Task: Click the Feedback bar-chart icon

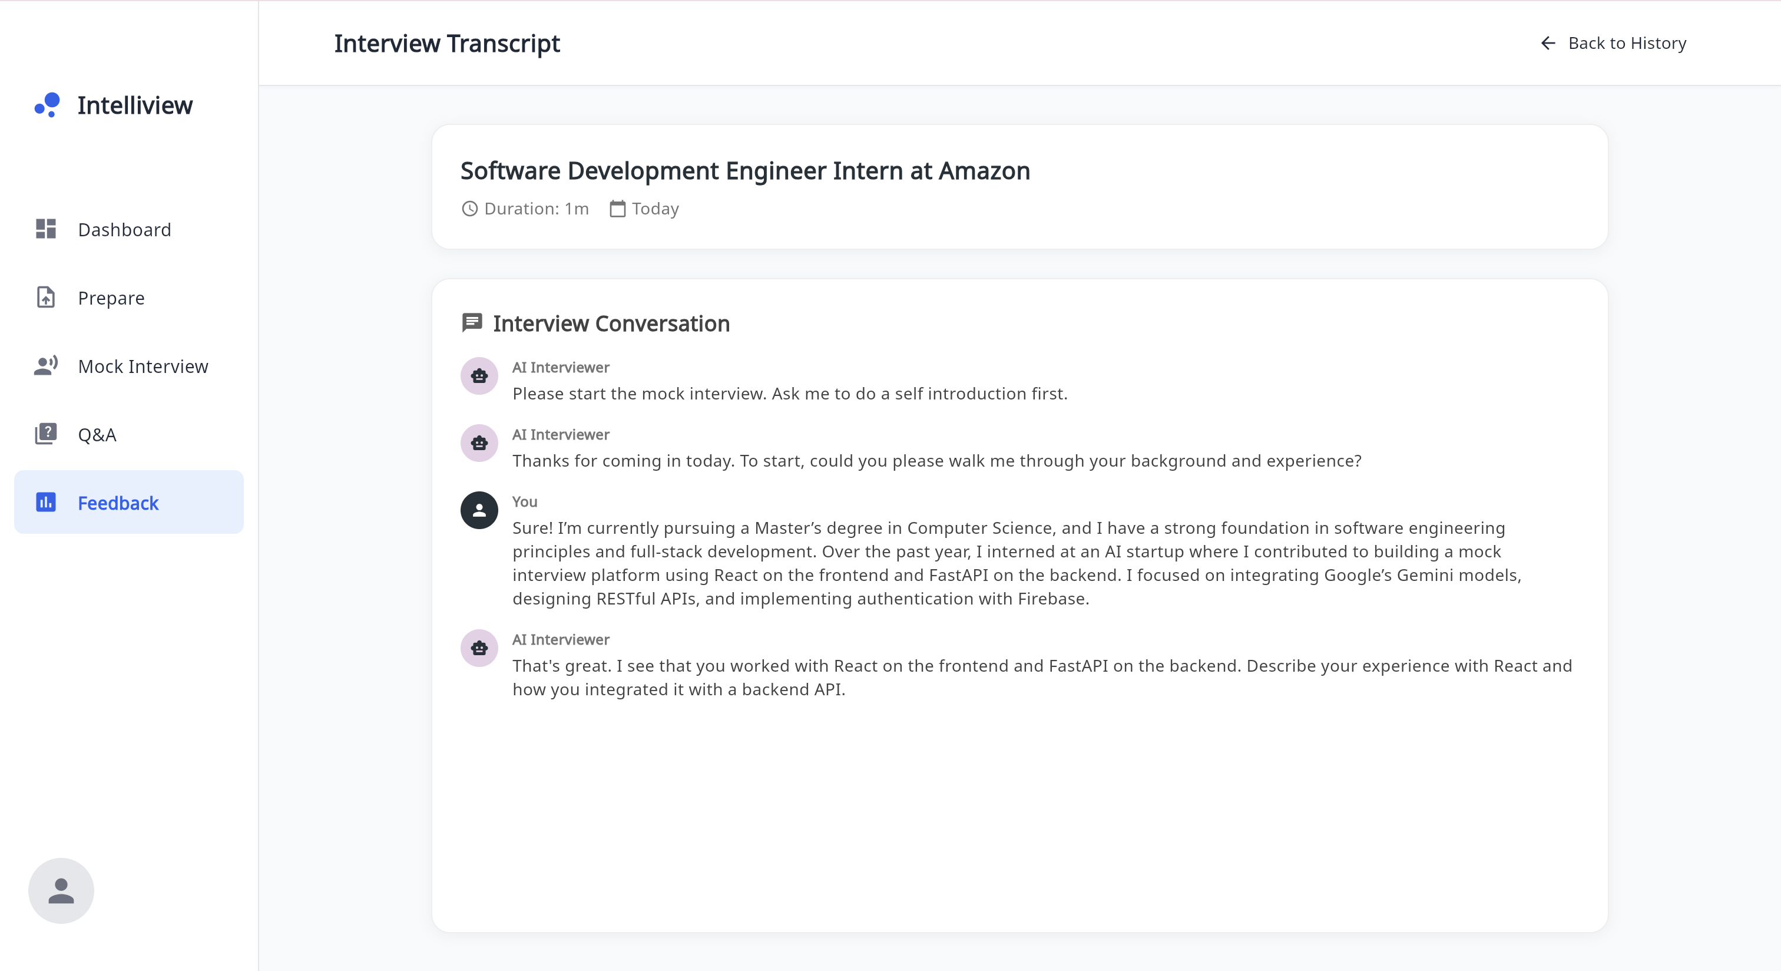Action: click(x=45, y=502)
